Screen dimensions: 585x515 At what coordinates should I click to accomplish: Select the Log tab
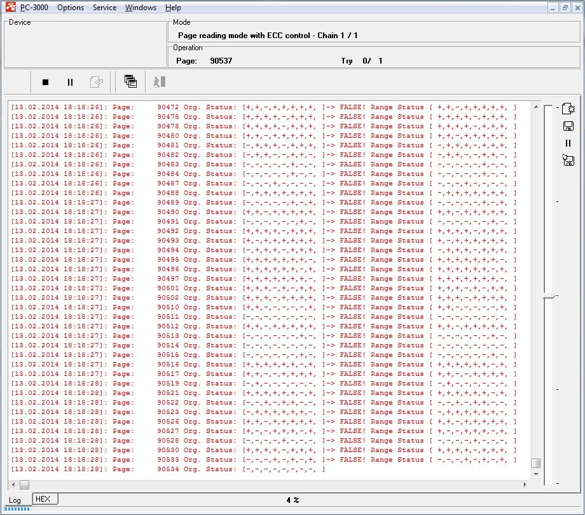click(x=15, y=500)
